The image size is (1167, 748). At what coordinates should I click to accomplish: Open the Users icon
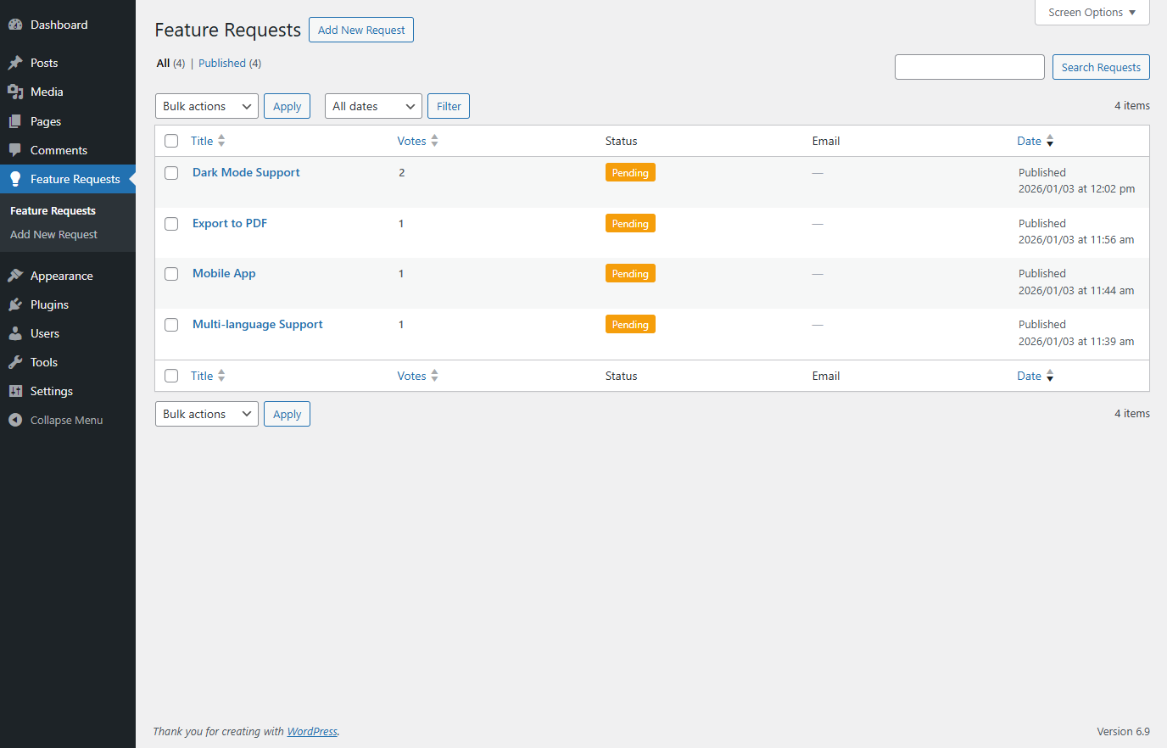(17, 333)
